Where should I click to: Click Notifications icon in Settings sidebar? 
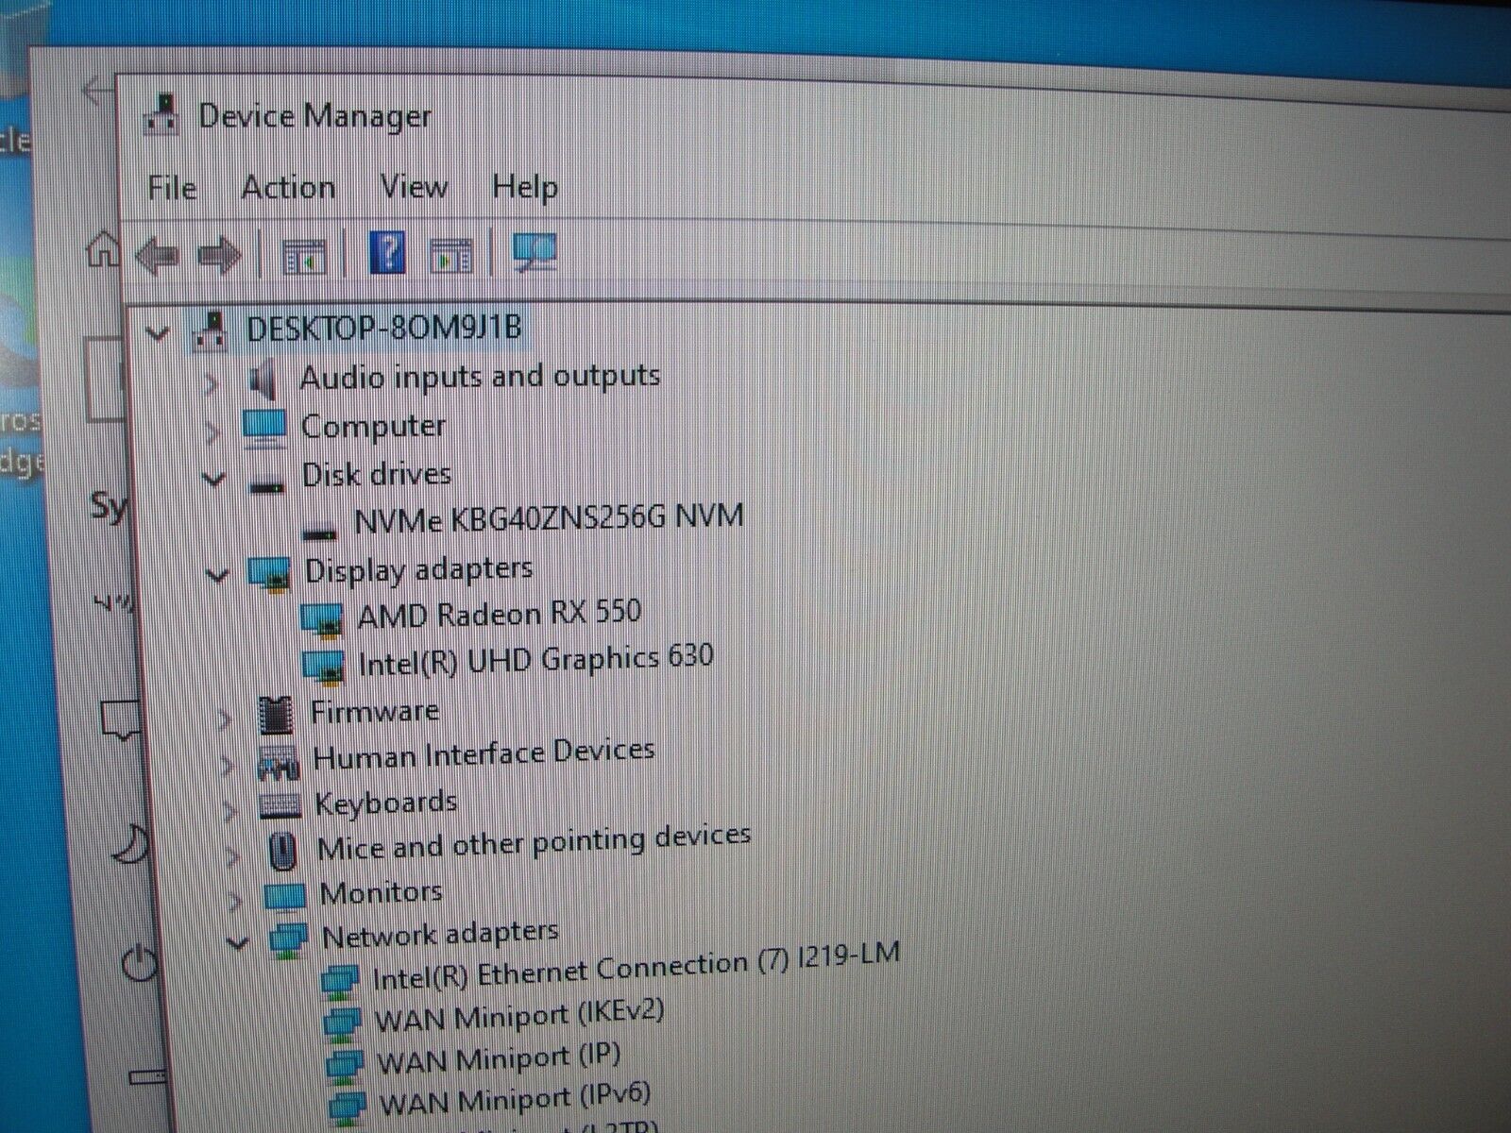[x=121, y=720]
